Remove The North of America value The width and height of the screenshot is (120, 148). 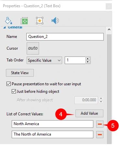(100, 135)
